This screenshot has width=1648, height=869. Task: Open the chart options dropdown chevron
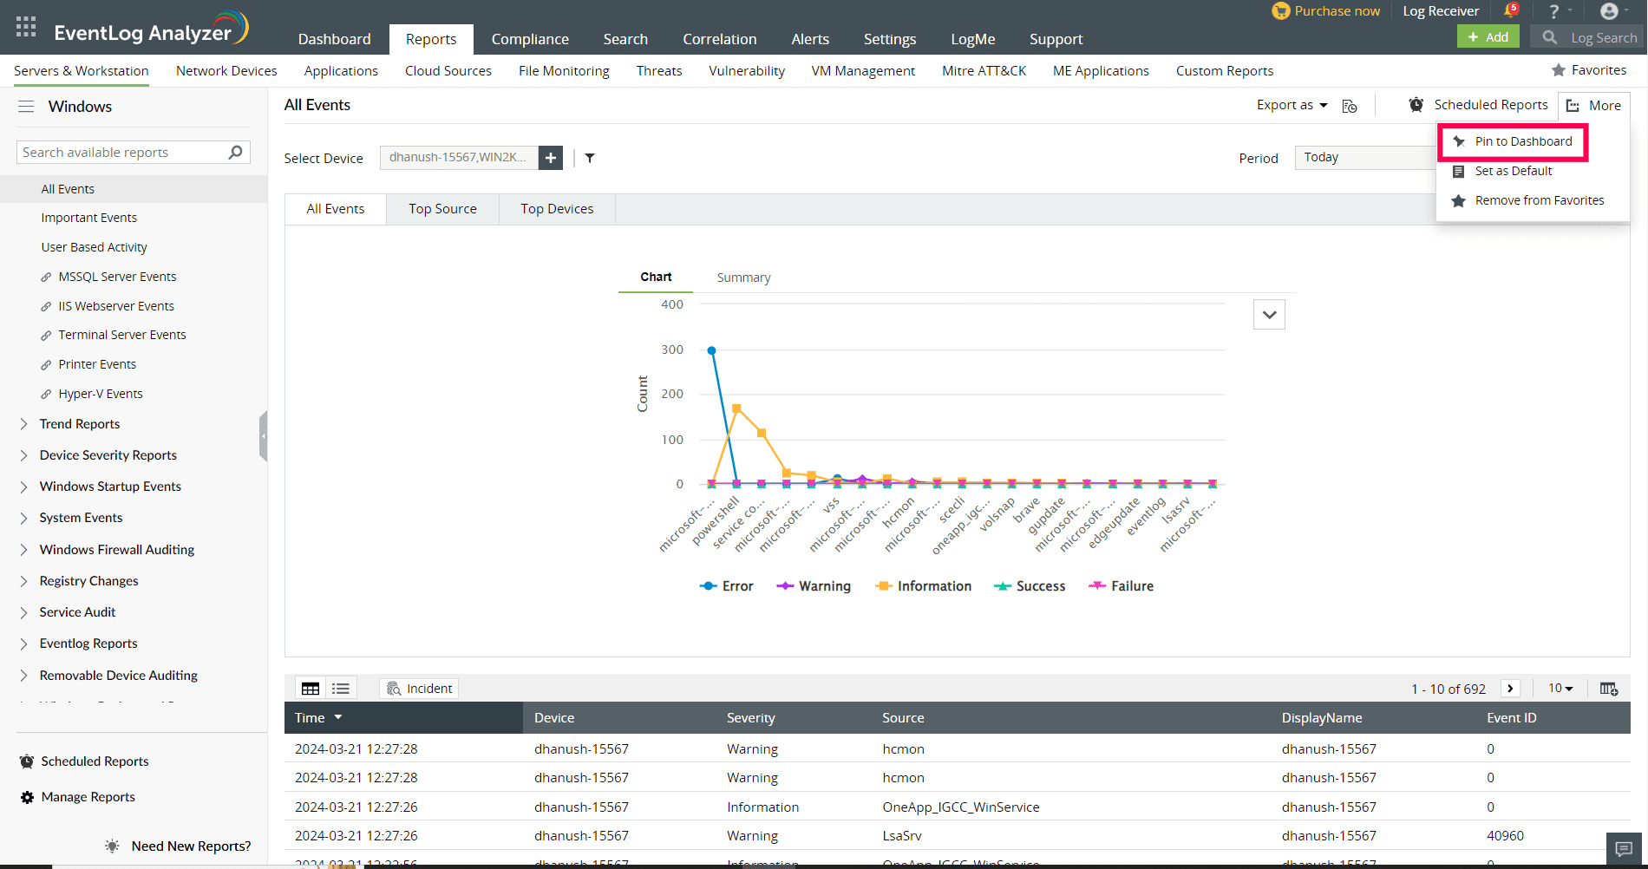pyautogui.click(x=1269, y=315)
